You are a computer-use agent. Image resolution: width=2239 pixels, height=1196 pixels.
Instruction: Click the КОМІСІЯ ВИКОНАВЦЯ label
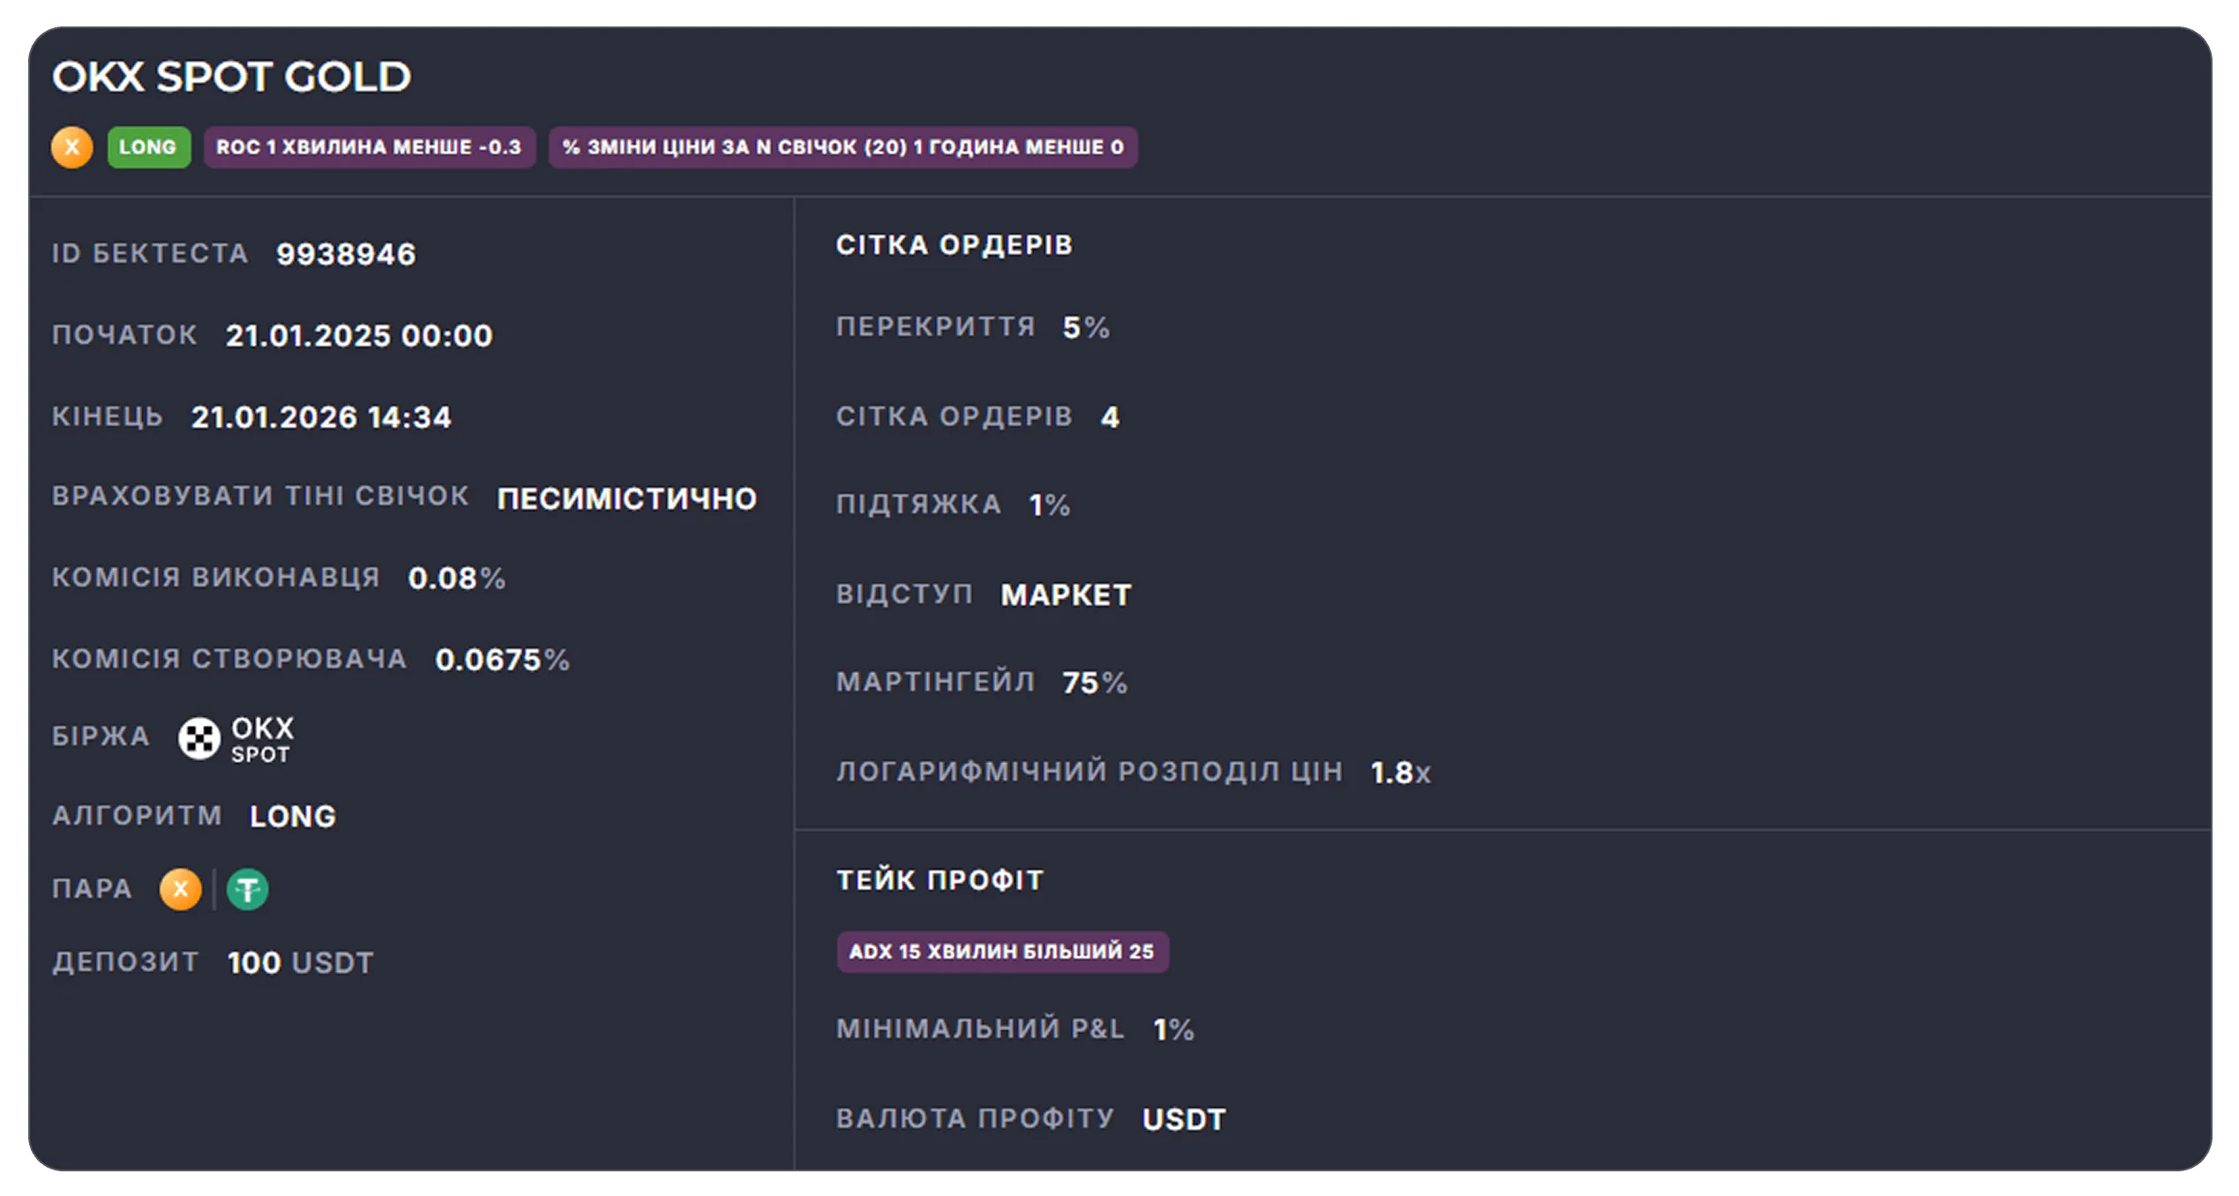(216, 577)
